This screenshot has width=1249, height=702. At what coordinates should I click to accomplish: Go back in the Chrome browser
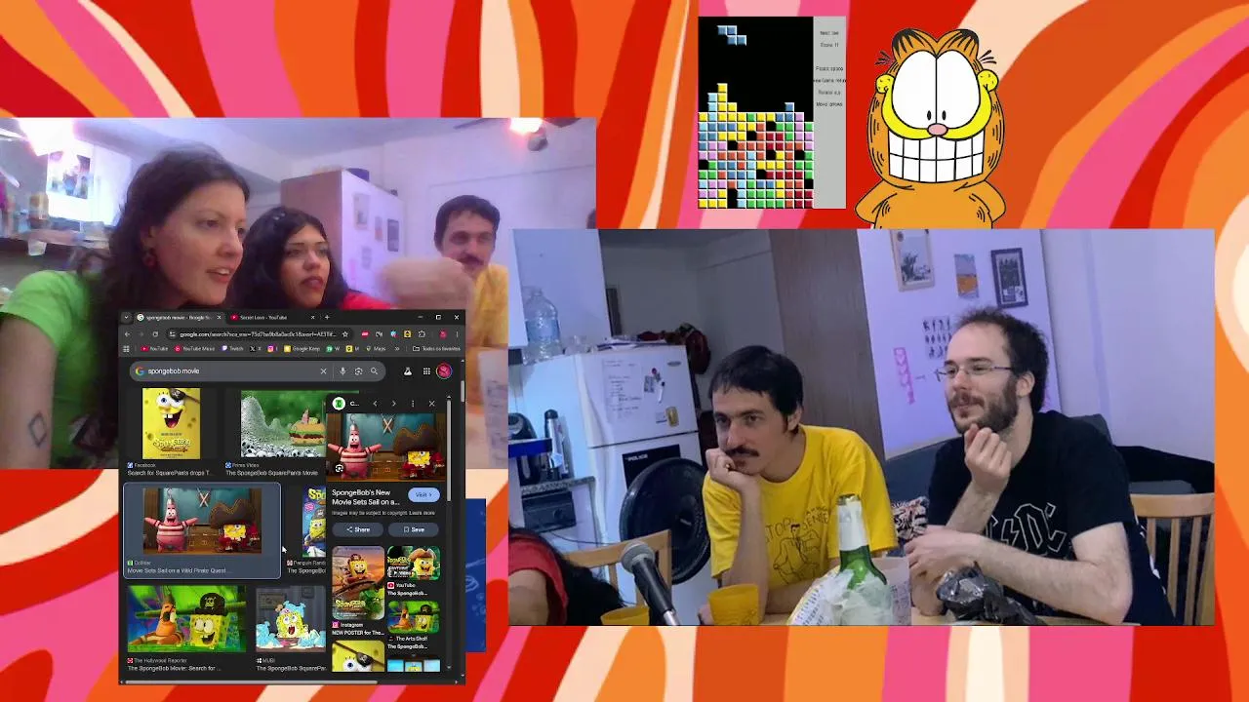[x=127, y=334]
